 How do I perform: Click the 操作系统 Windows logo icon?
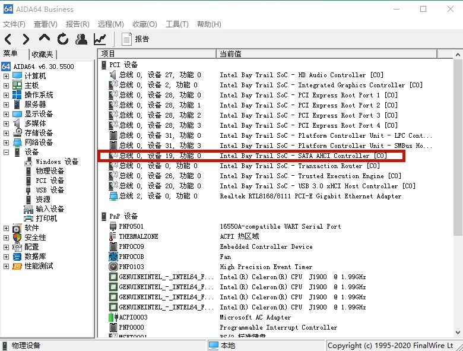tap(17, 95)
